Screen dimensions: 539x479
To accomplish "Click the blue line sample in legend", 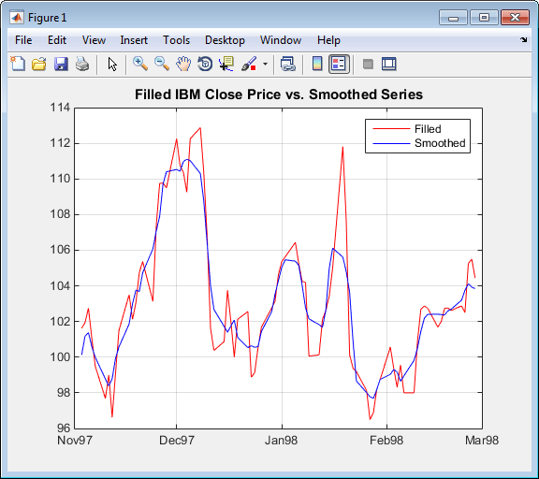I will click(391, 143).
